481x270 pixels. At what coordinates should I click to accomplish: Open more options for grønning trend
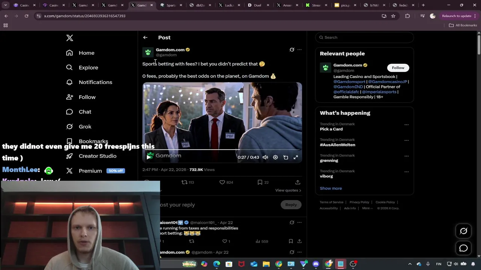(406, 156)
